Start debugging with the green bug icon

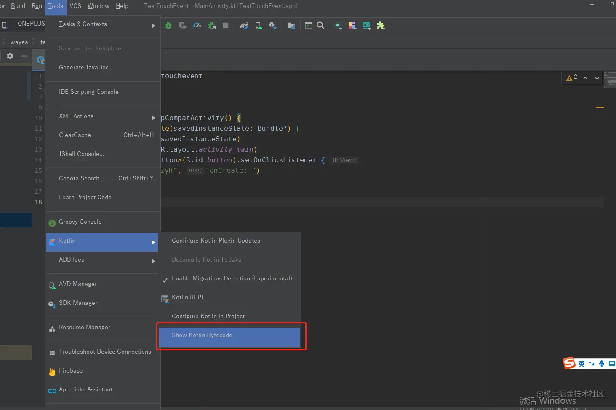tap(168, 26)
